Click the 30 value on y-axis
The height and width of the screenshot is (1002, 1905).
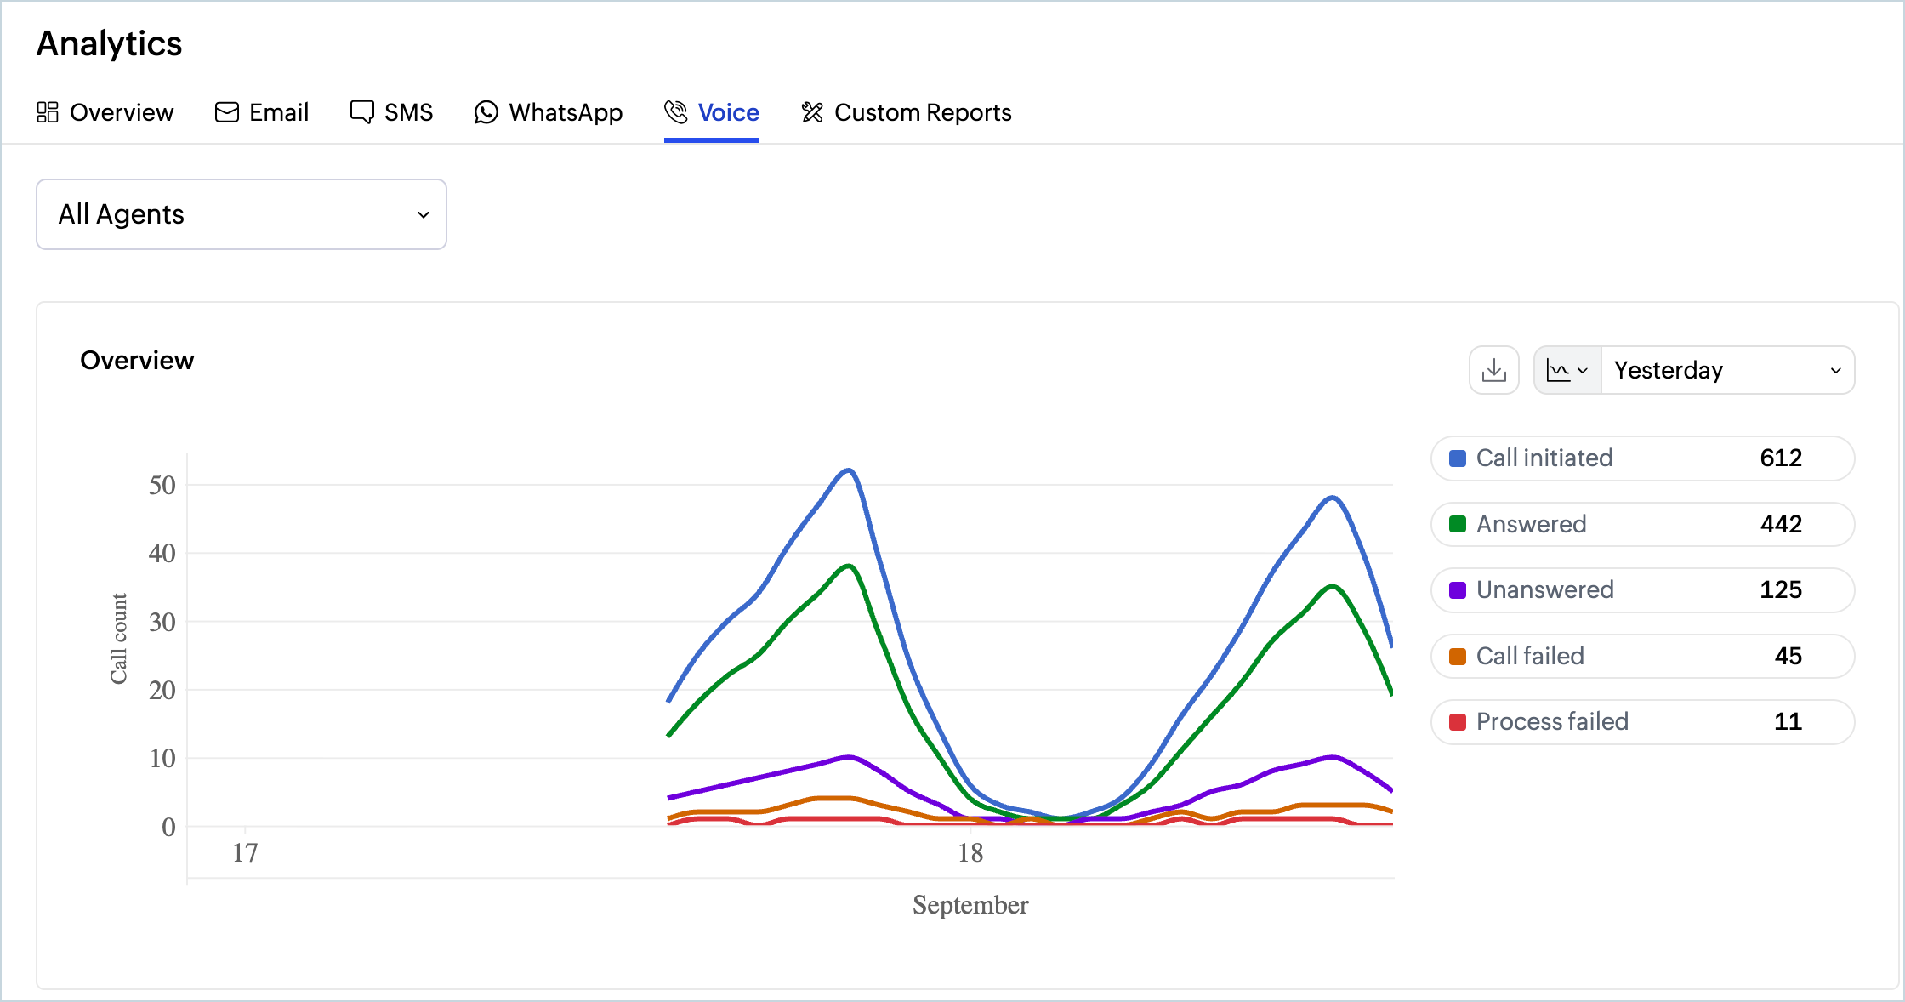(162, 623)
